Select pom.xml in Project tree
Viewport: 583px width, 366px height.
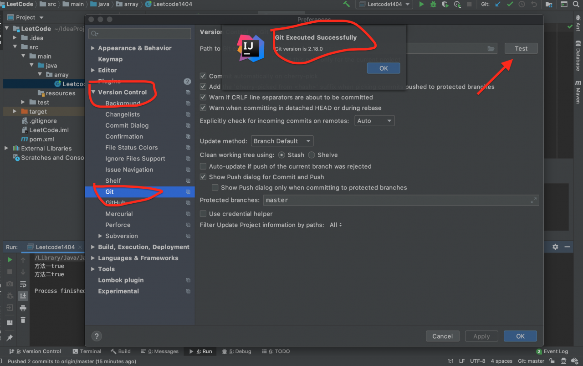tap(42, 139)
